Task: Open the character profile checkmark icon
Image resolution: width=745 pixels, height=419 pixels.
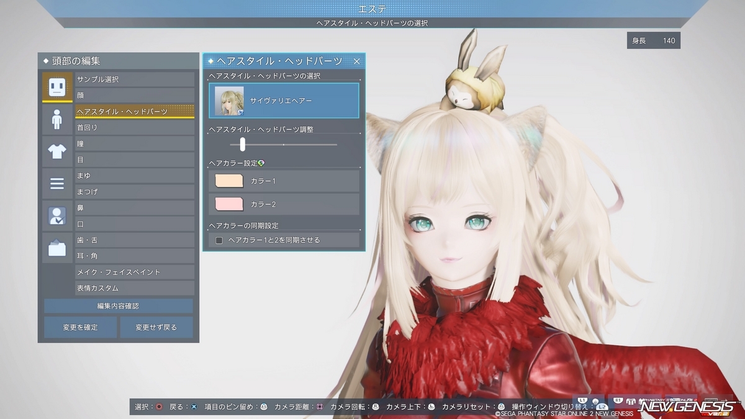Action: pos(57,216)
